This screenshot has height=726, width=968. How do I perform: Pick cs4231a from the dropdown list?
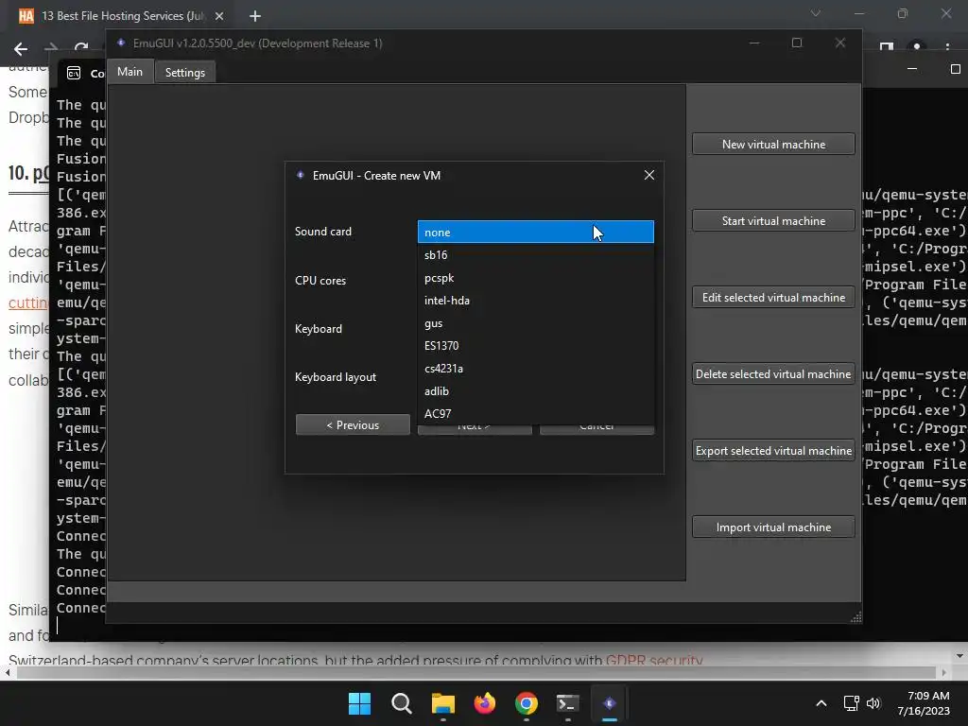[x=535, y=369]
